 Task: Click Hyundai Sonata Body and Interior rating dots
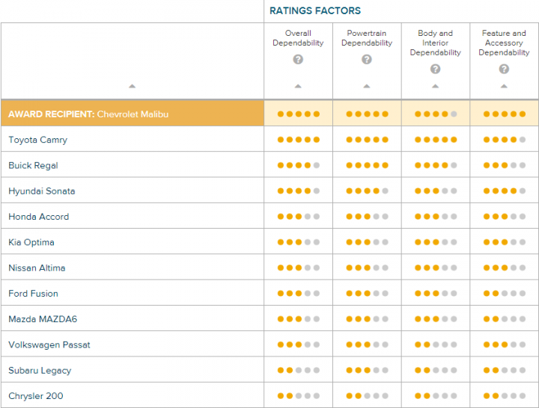tap(436, 191)
